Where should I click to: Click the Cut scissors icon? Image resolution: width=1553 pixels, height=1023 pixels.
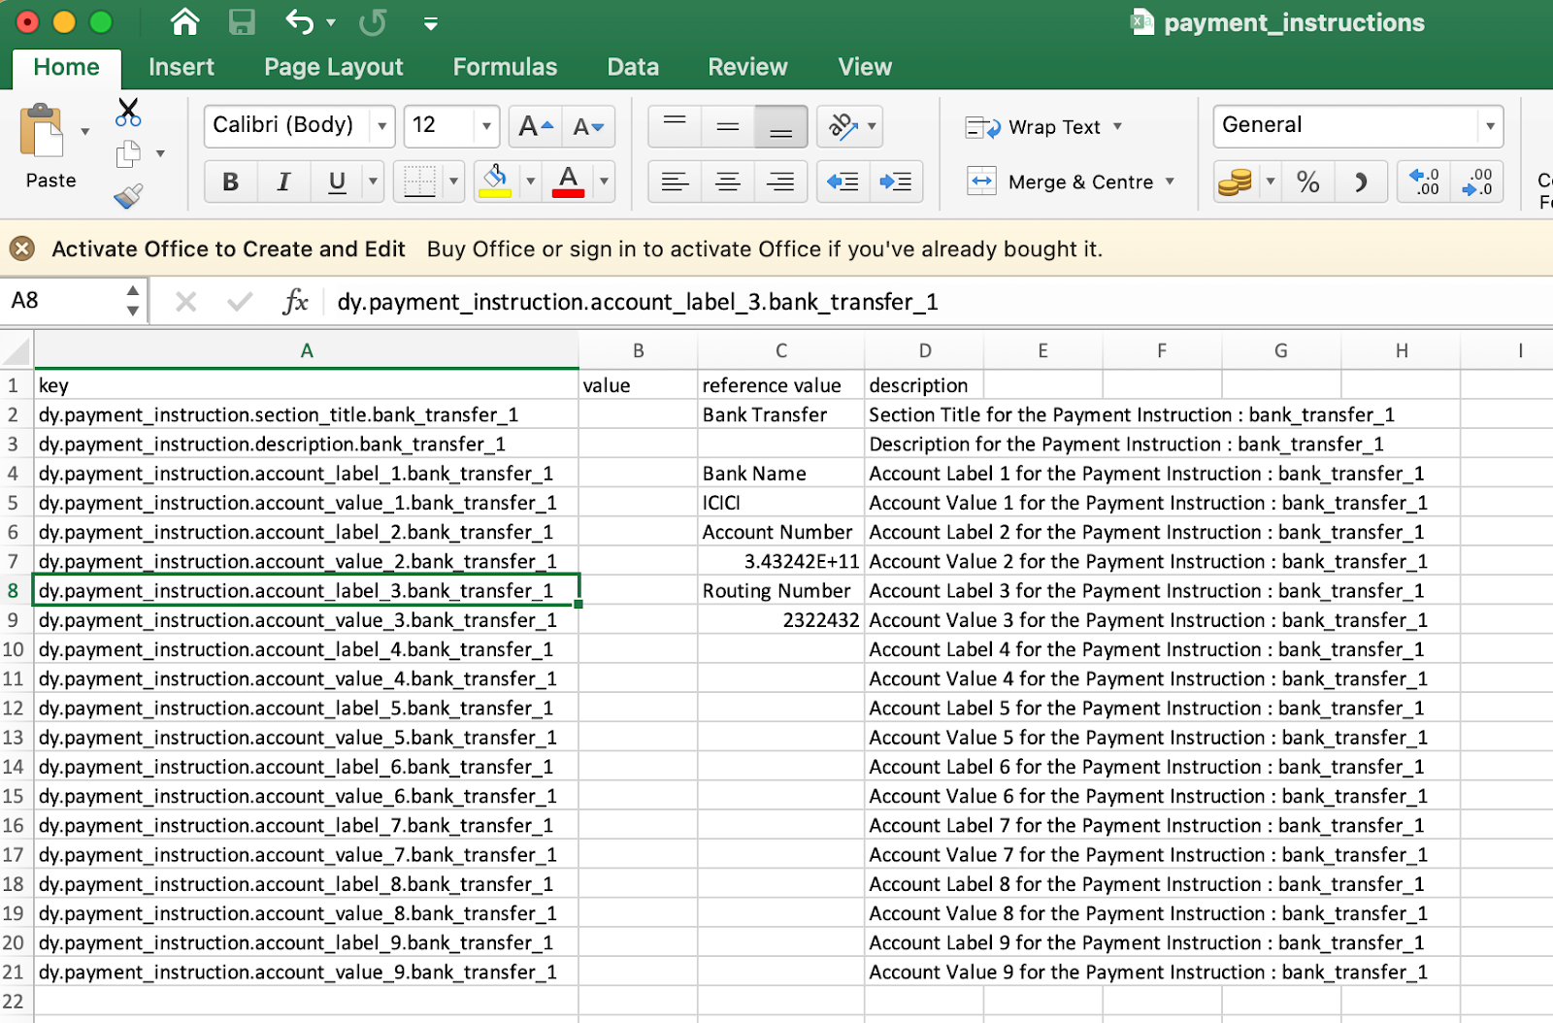click(128, 113)
